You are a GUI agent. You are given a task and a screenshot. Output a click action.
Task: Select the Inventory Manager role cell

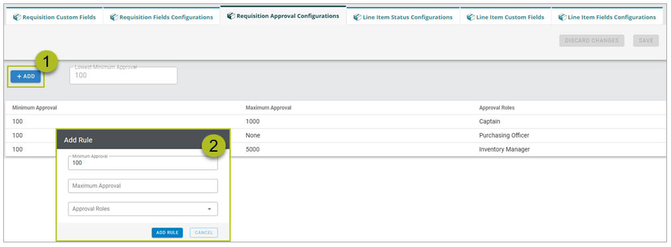[504, 149]
